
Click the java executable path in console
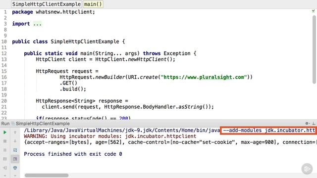(122, 131)
